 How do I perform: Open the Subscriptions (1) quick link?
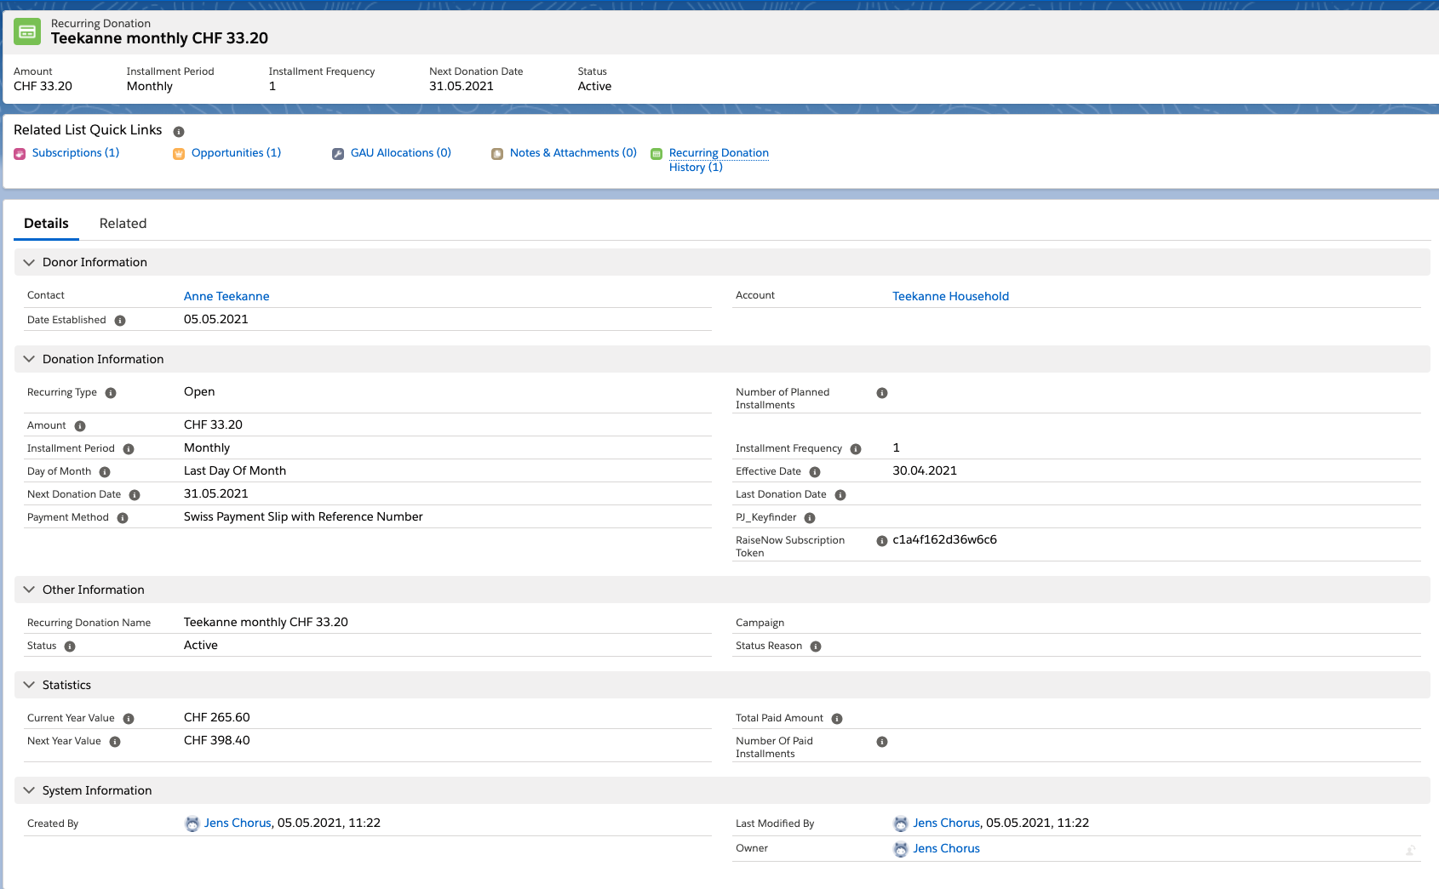pyautogui.click(x=76, y=153)
